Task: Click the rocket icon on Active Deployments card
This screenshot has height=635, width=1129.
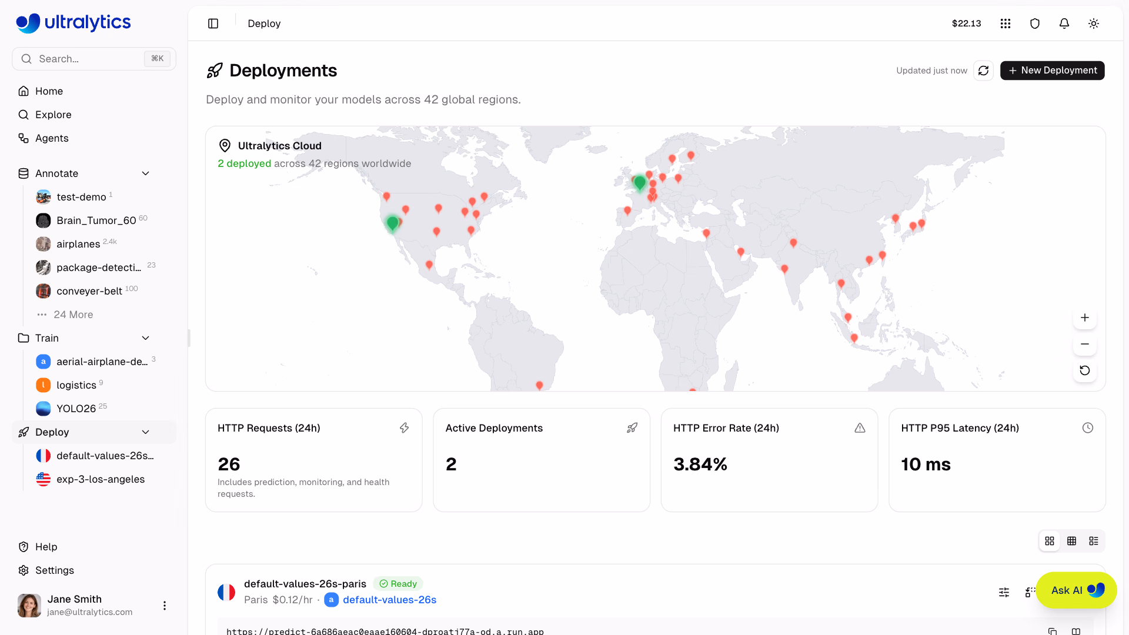Action: click(x=632, y=428)
